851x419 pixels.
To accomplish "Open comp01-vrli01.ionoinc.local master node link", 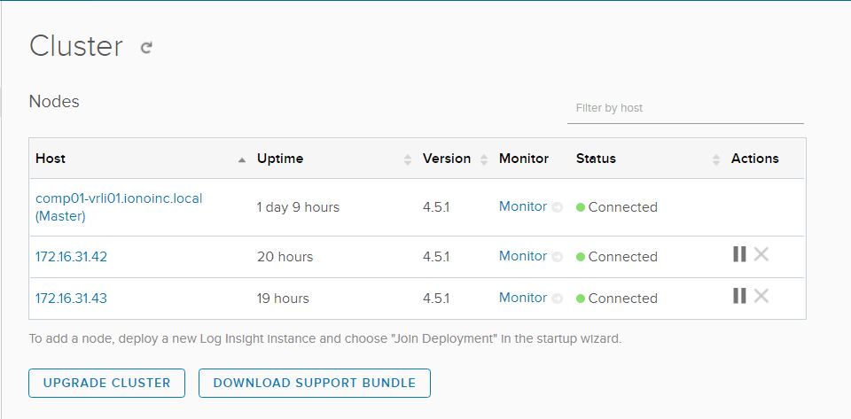I will 119,198.
